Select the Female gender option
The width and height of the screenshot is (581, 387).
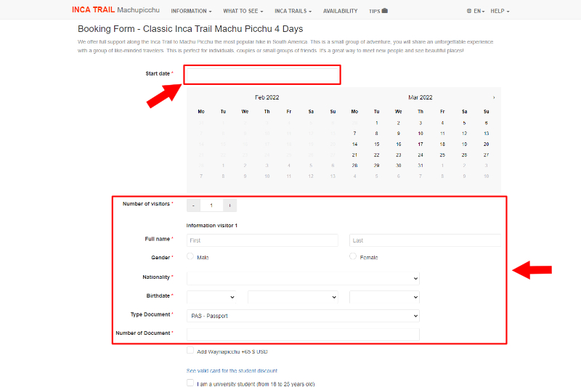[353, 256]
